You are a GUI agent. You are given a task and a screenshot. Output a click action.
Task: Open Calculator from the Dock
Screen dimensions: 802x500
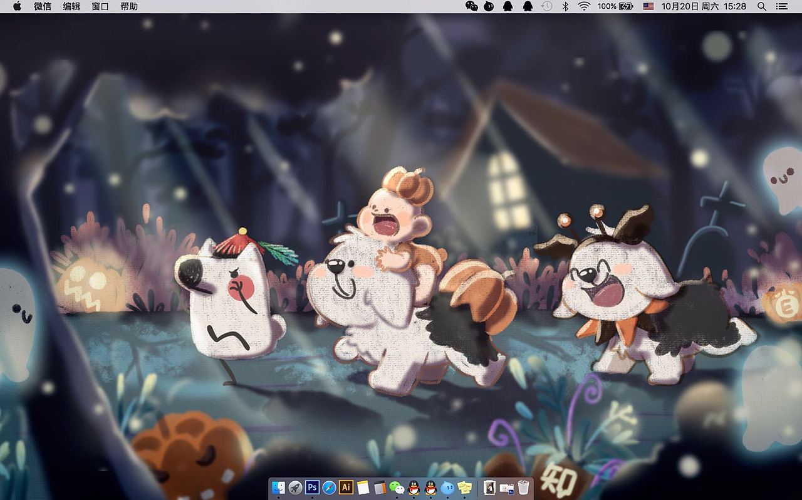[380, 487]
